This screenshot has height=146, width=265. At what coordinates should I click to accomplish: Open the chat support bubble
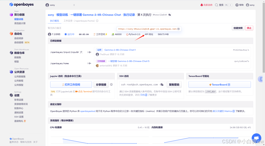pos(256,138)
